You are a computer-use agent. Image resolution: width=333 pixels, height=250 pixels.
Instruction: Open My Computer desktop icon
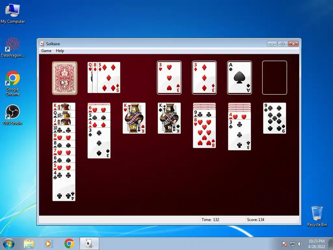[13, 13]
